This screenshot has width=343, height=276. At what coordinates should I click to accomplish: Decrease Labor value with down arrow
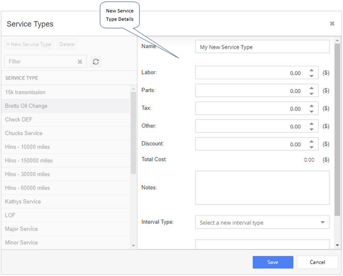311,76
